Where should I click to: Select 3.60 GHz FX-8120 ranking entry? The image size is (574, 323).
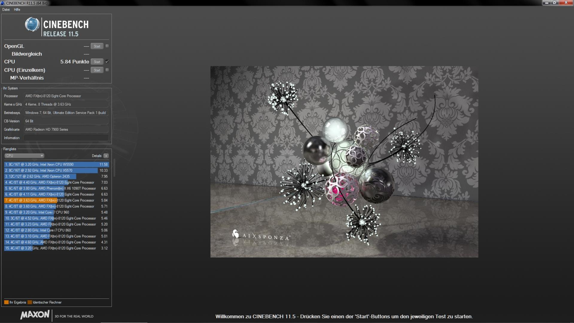click(57, 206)
